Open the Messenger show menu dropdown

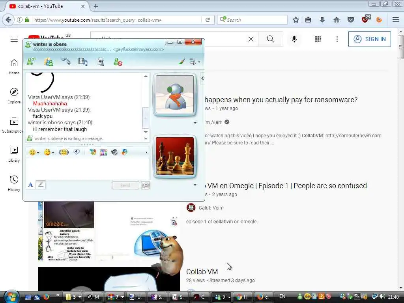(195, 62)
